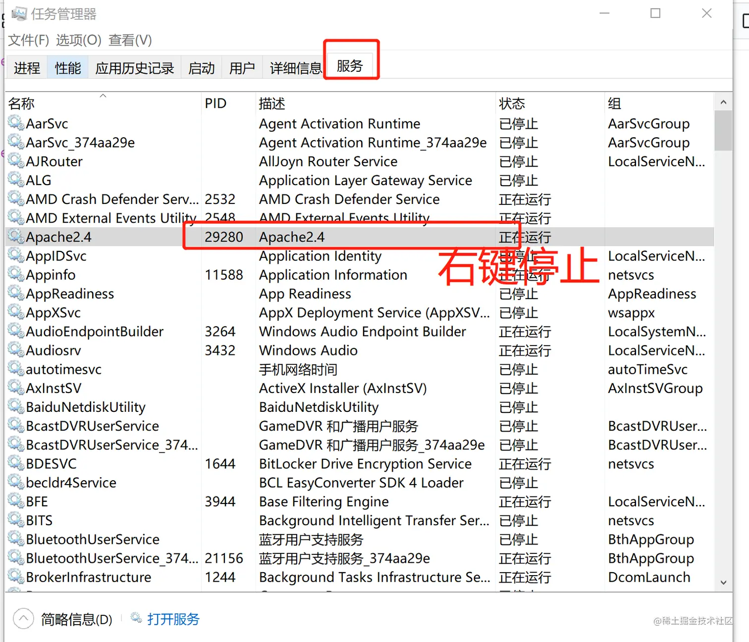Click the ALG service gear icon
Viewport: 749px width, 642px height.
(16, 180)
